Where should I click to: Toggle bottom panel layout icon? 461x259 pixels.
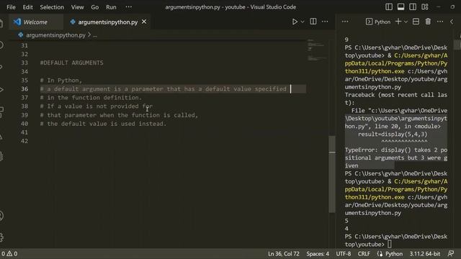click(x=400, y=6)
